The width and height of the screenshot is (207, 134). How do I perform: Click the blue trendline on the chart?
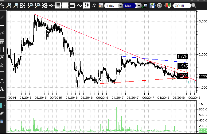[x=153, y=59]
